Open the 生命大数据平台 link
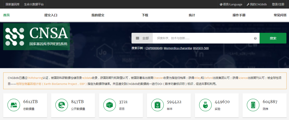 (34, 5)
